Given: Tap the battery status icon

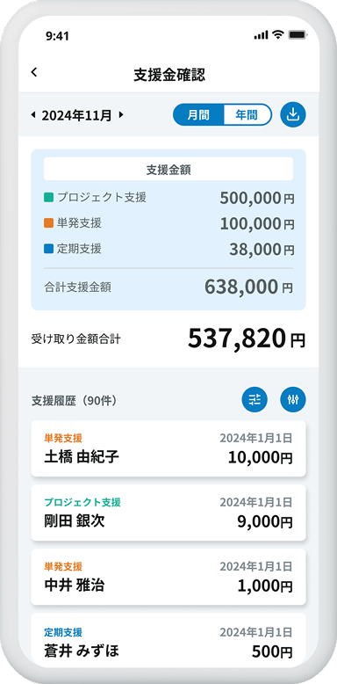Looking at the screenshot, I should [298, 35].
